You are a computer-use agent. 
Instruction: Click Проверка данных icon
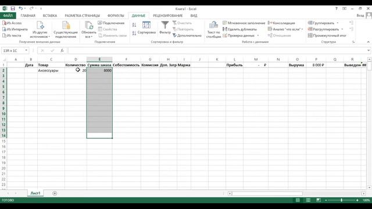(225, 35)
